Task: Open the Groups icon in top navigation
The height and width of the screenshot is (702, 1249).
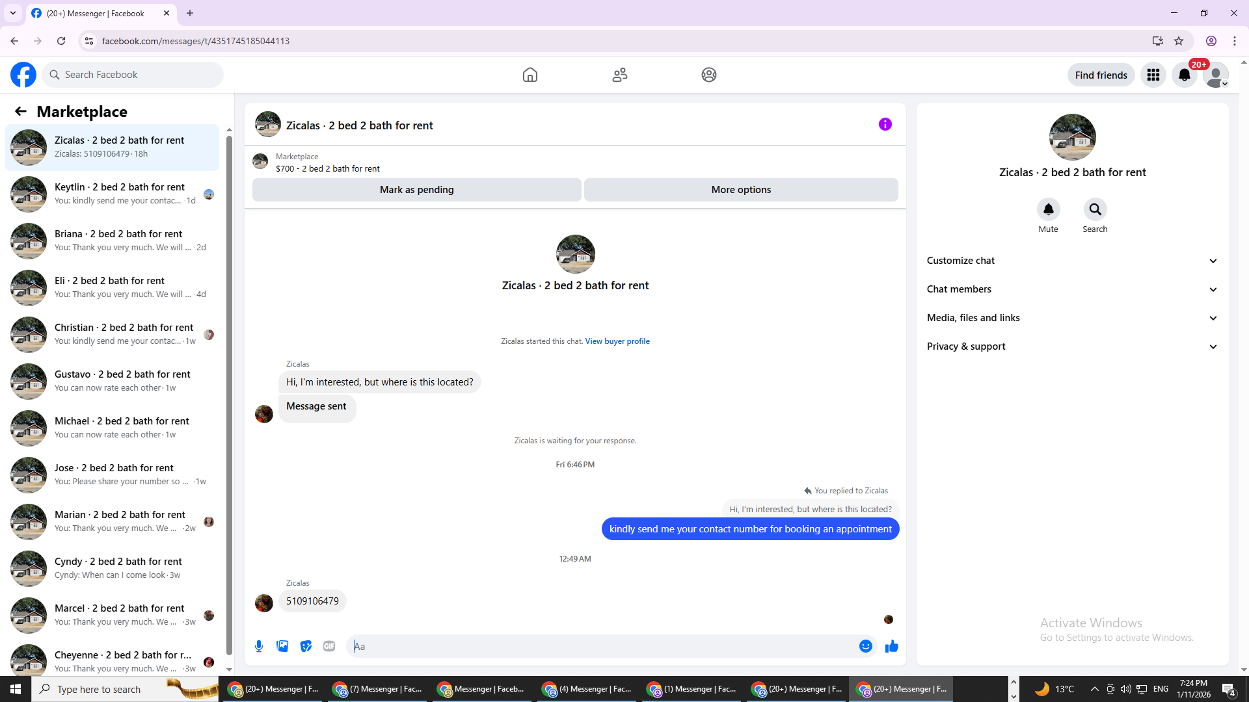Action: (709, 75)
